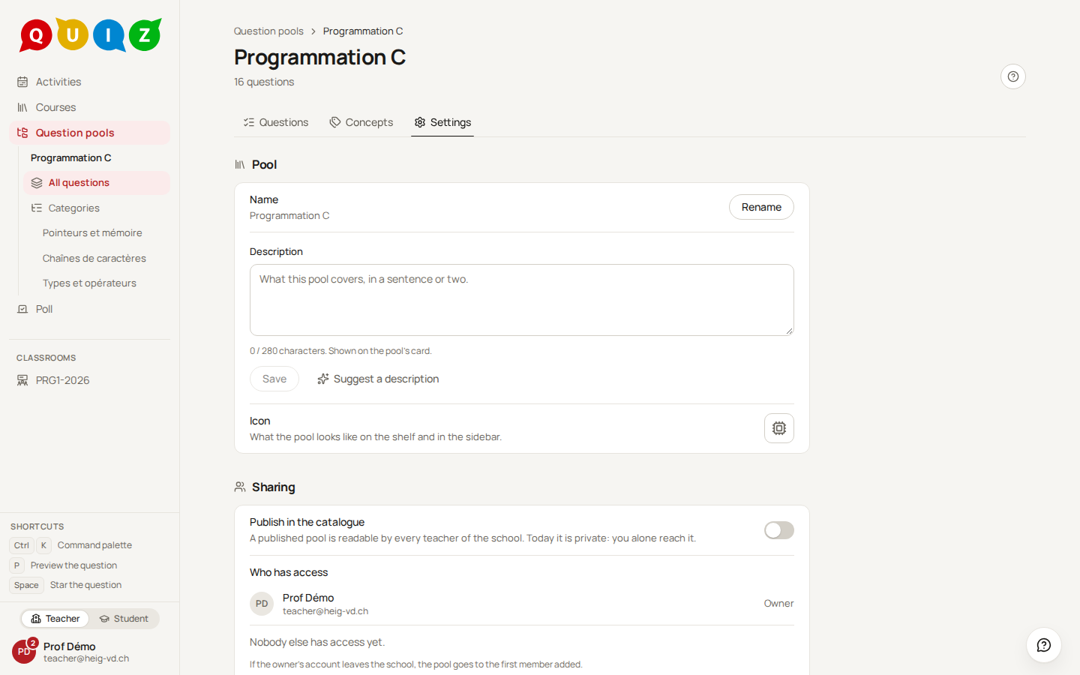Viewport: 1080px width, 675px height.
Task: Click the 'Nobody else has access yet.' text
Action: pyautogui.click(x=317, y=643)
